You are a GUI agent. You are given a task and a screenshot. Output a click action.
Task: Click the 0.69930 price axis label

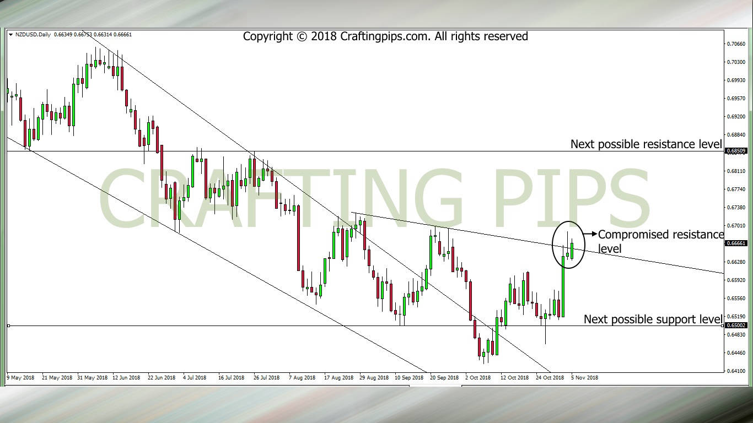[737, 80]
